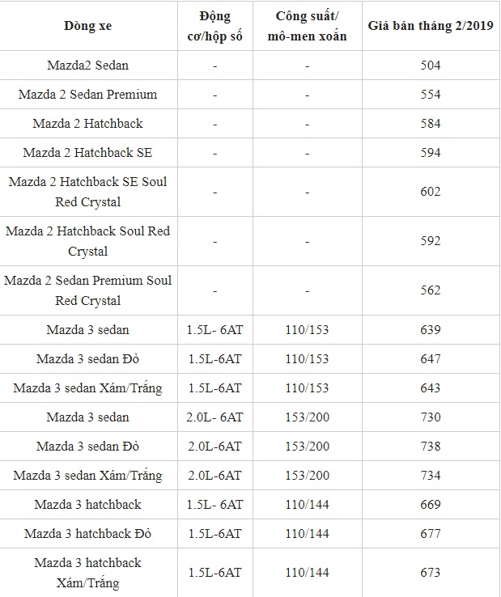501x597 pixels.
Task: Click the "Mazda 2 Hatchback SE" cell
Action: pyautogui.click(x=87, y=153)
